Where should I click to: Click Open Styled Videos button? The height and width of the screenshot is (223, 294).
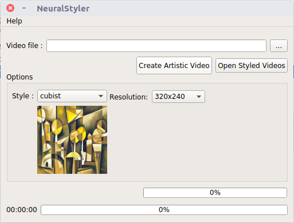(x=252, y=65)
